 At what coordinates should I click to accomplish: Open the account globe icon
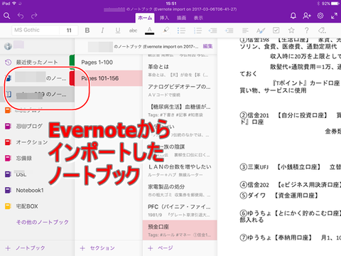click(8, 46)
